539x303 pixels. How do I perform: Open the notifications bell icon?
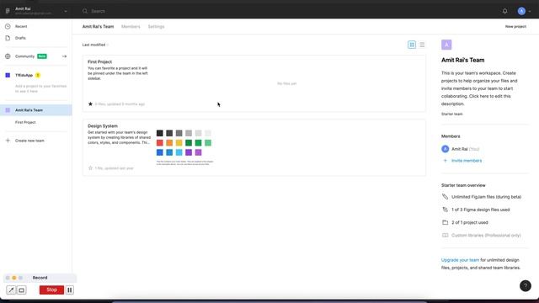(504, 11)
